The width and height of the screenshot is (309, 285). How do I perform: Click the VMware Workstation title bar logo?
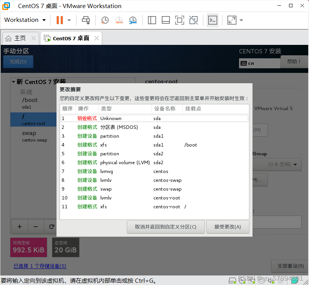[6, 6]
